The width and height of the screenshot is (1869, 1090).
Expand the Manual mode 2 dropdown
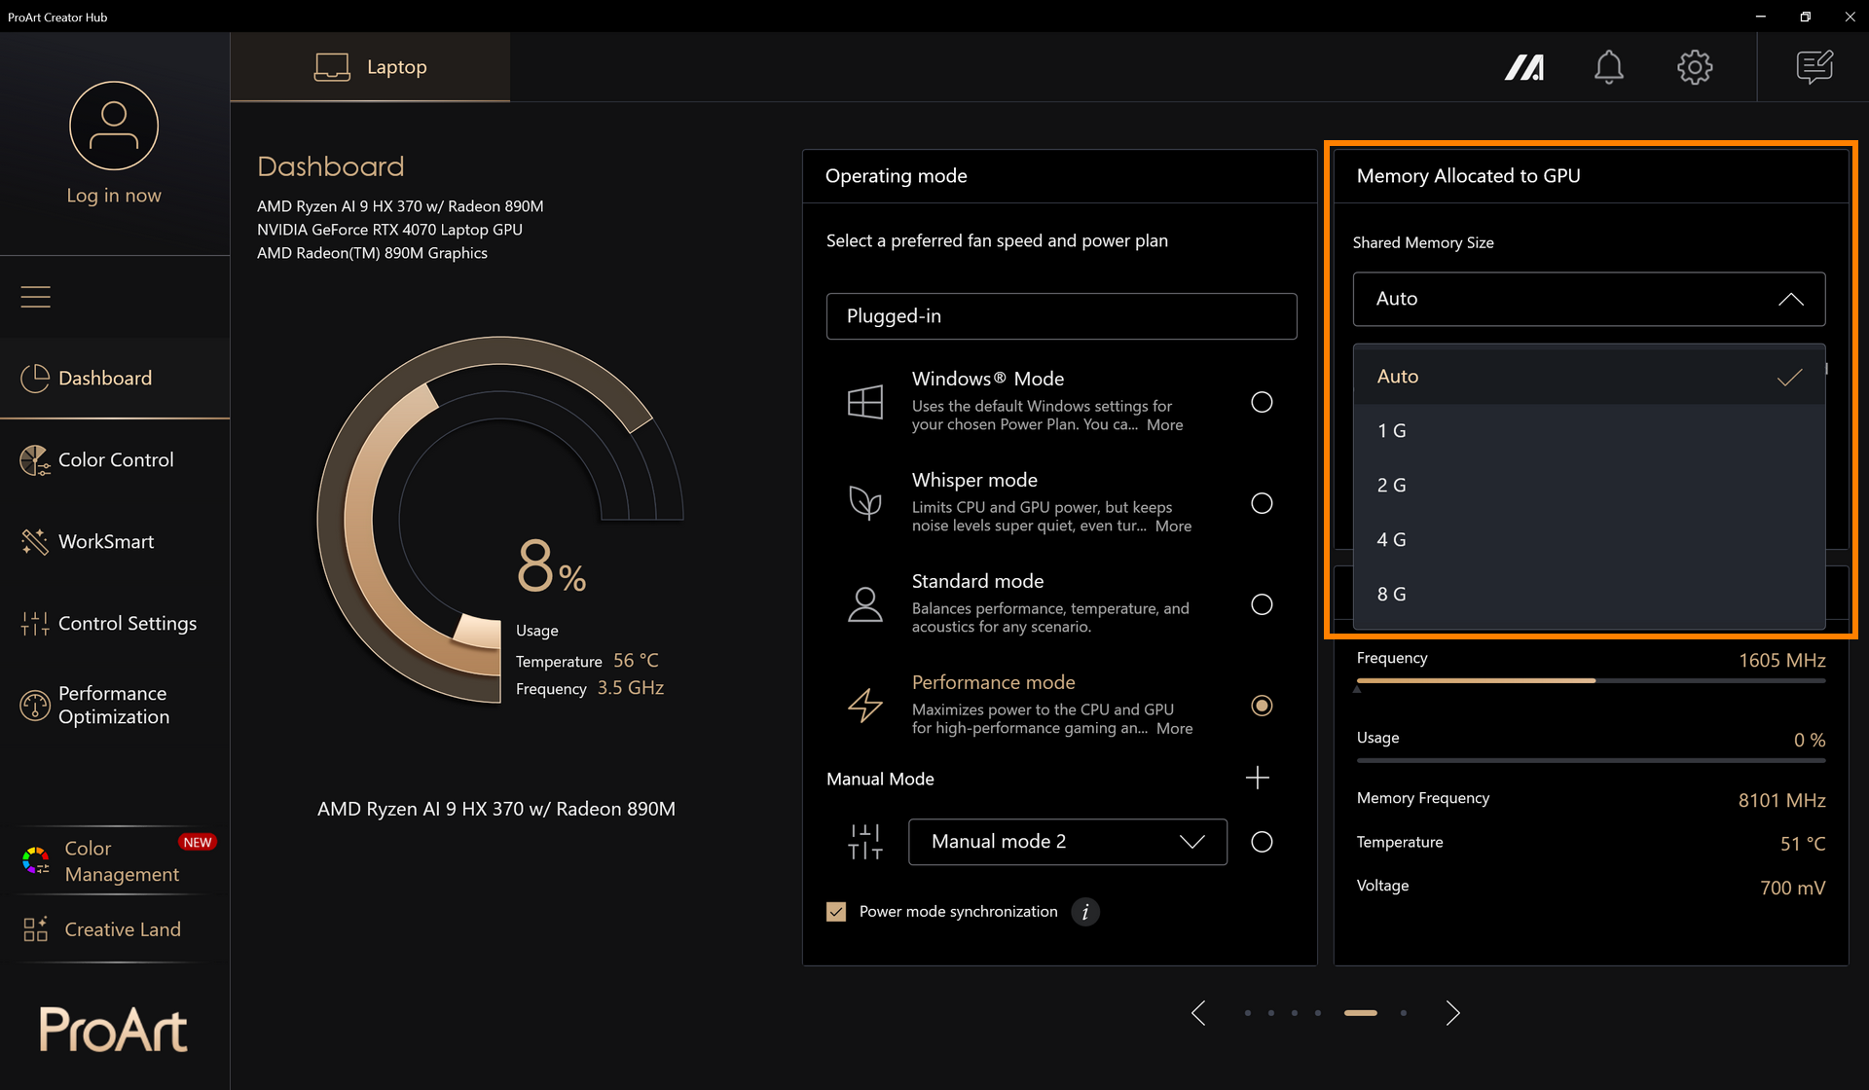1068,842
